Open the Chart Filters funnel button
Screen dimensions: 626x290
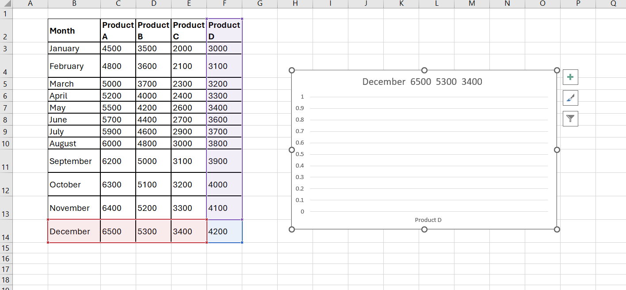570,118
